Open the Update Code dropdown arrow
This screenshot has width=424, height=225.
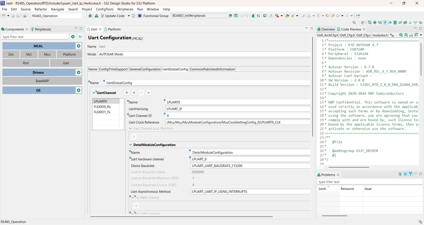coord(129,16)
